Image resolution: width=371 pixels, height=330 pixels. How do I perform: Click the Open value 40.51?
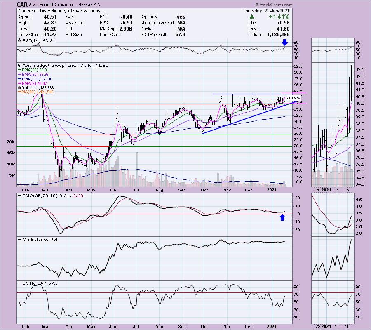[50, 17]
